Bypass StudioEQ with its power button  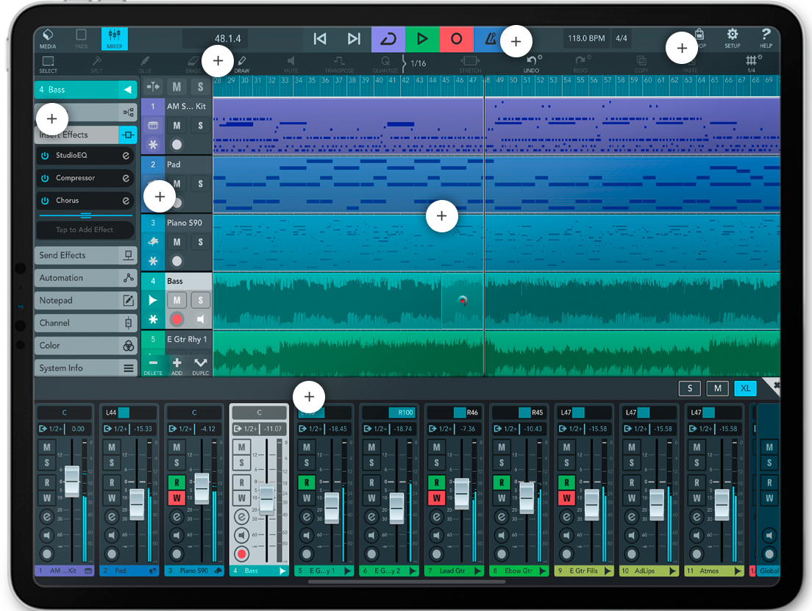tap(45, 155)
